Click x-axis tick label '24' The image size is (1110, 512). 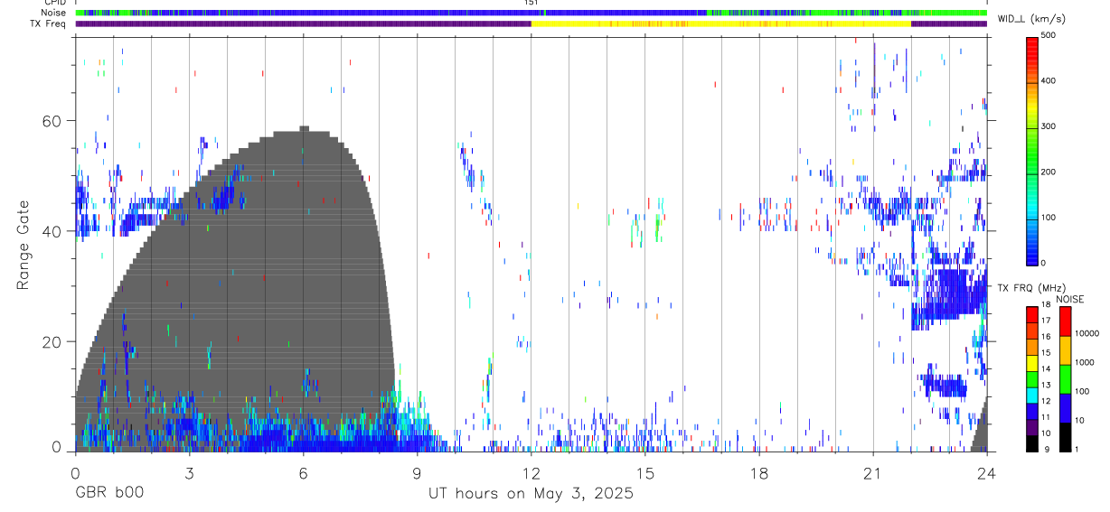[986, 472]
